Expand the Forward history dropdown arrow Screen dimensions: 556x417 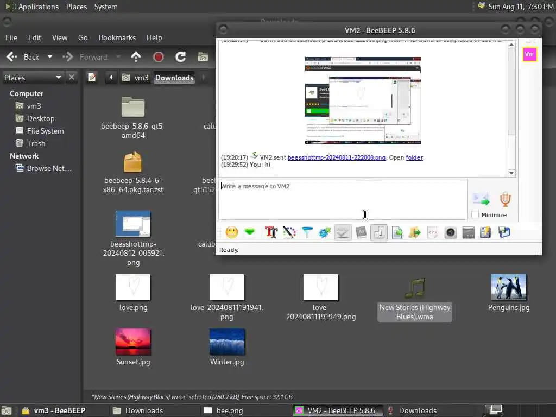pos(118,57)
